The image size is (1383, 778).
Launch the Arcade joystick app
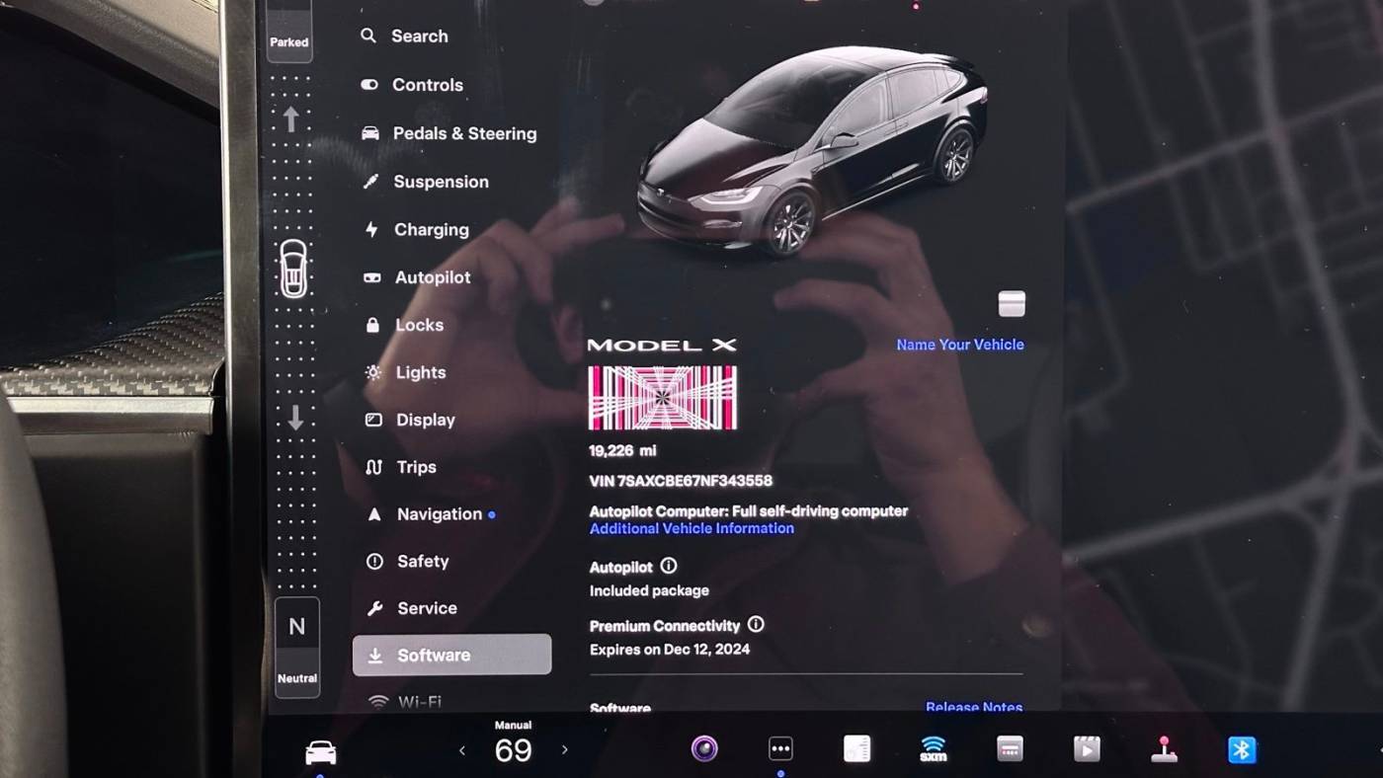click(x=1164, y=749)
